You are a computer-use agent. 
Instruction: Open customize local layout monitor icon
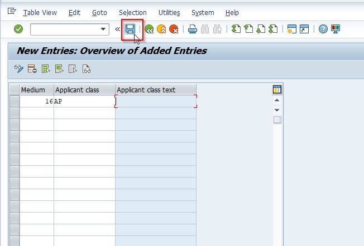click(x=336, y=29)
